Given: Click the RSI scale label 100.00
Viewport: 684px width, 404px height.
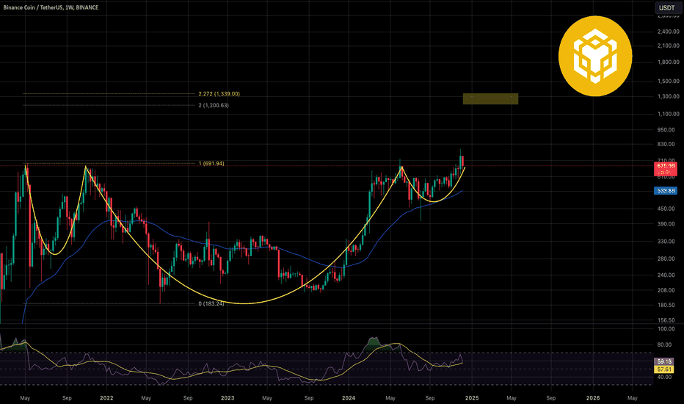Looking at the screenshot, I should 666,329.
